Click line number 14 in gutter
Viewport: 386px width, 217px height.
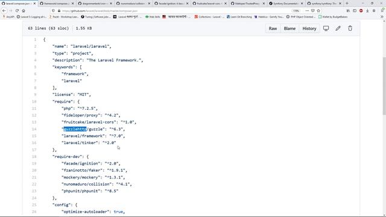point(34,129)
